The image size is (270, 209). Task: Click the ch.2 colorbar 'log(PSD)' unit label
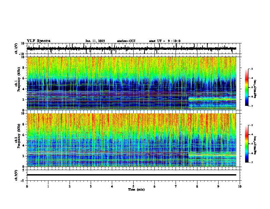[255, 145]
